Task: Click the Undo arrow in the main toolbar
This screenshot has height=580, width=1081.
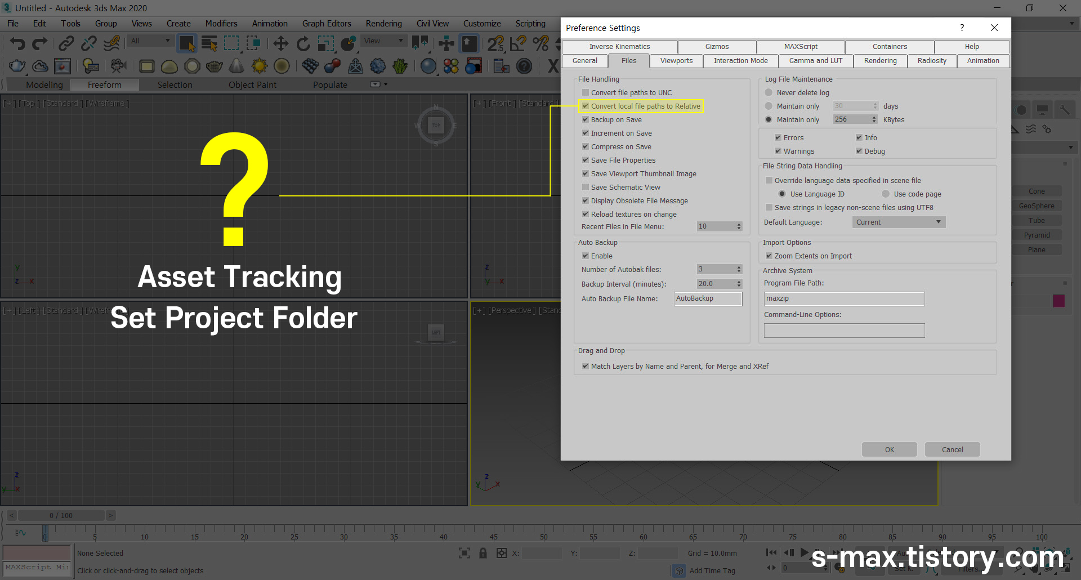Action: (x=17, y=43)
